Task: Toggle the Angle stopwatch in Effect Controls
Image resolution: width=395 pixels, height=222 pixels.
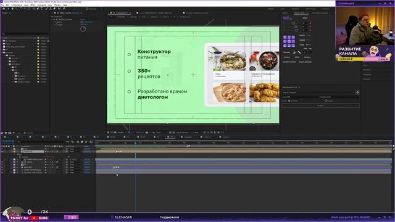Action: pos(56,25)
